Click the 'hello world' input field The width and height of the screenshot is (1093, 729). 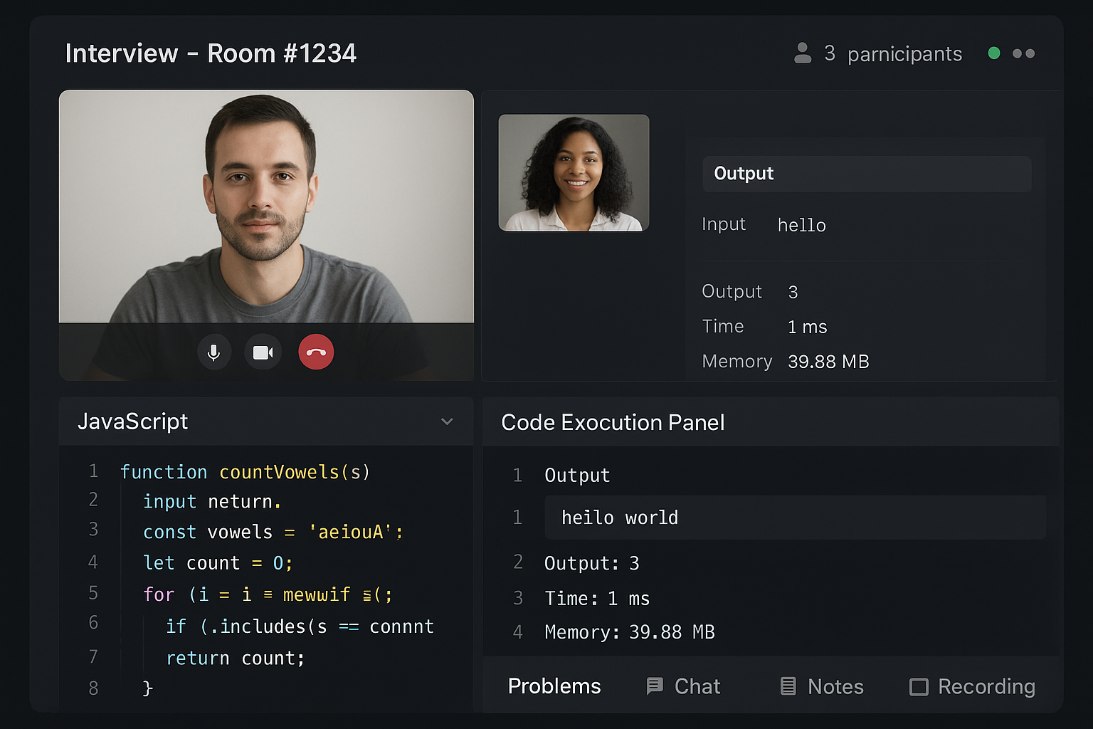tap(794, 518)
